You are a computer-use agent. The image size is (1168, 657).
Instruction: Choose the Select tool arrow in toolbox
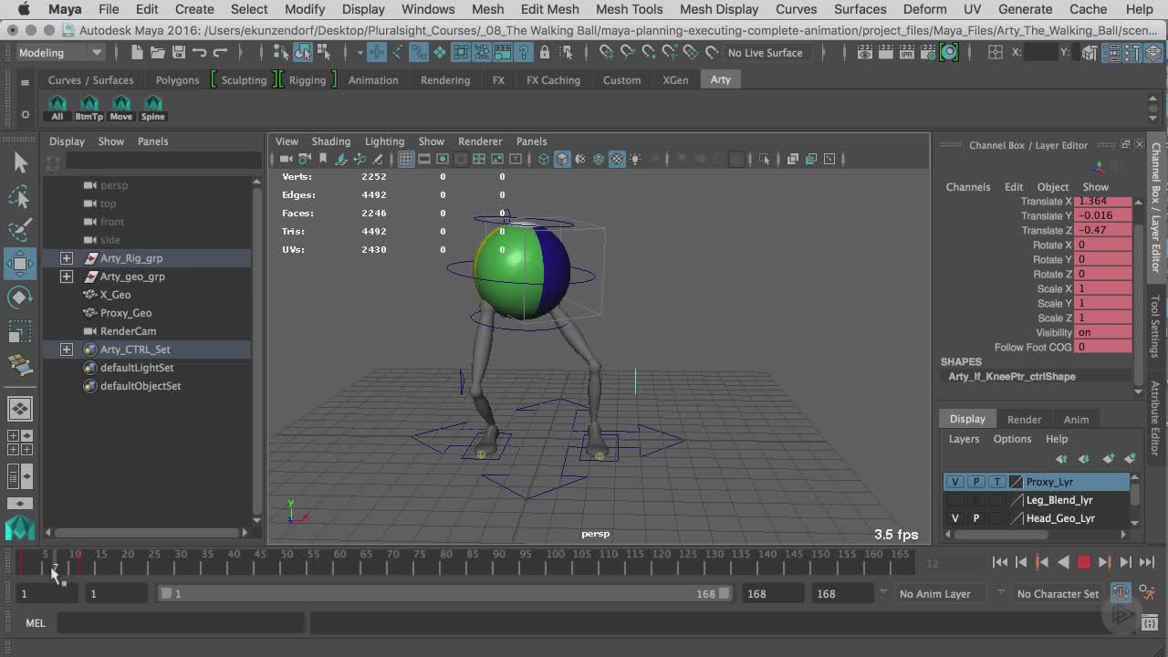[x=20, y=162]
